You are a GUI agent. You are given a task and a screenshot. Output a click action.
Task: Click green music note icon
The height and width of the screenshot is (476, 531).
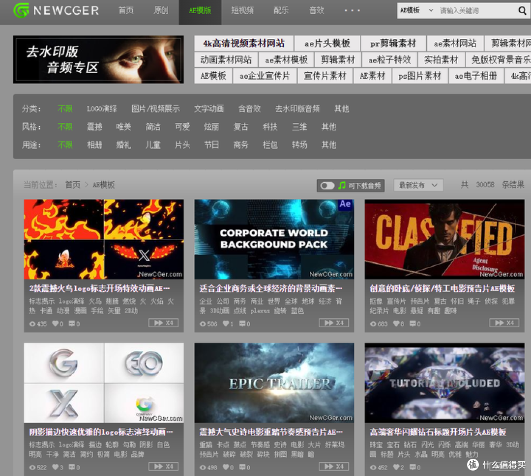[x=342, y=185]
